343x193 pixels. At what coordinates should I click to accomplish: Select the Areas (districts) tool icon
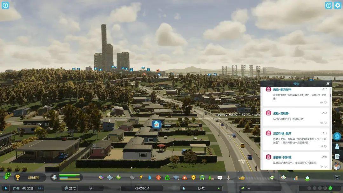coord(110,177)
